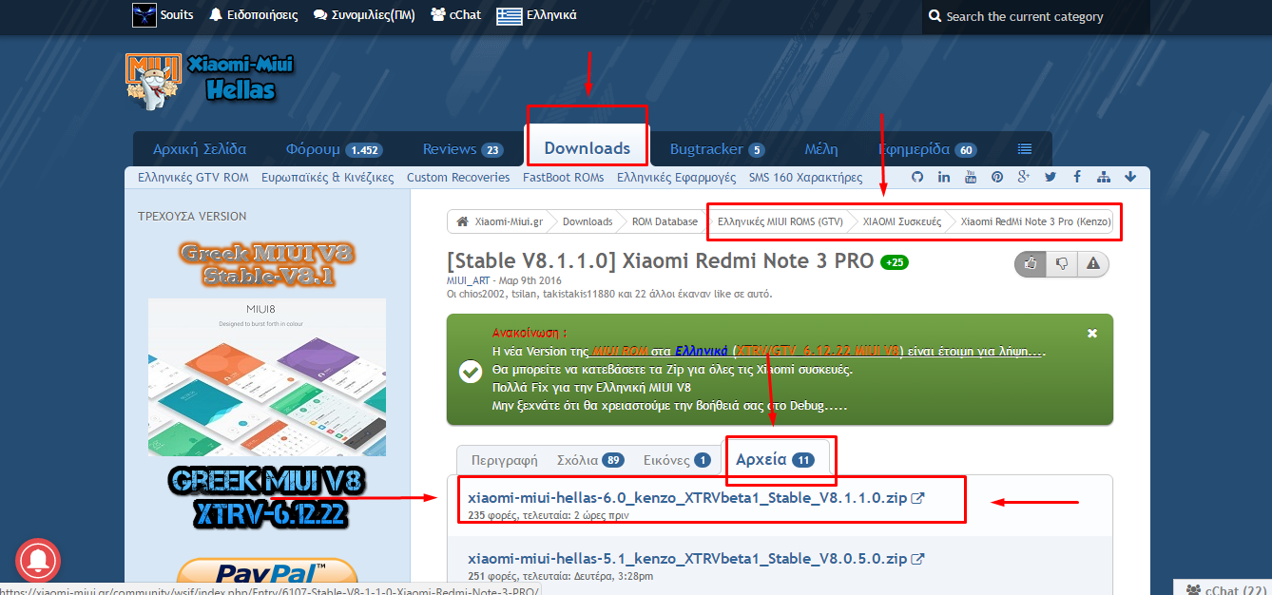1272x595 pixels.
Task: Open the sitemap icon
Action: coord(1104,177)
